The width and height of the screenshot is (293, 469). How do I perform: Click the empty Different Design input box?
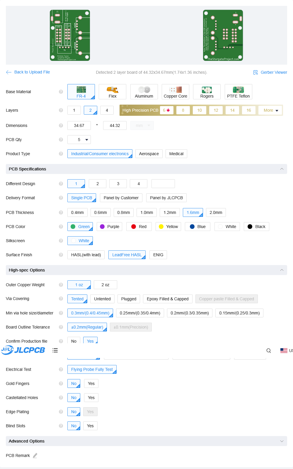click(163, 184)
